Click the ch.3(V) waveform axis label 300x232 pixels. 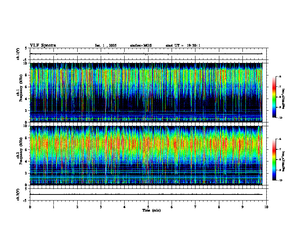18,194
